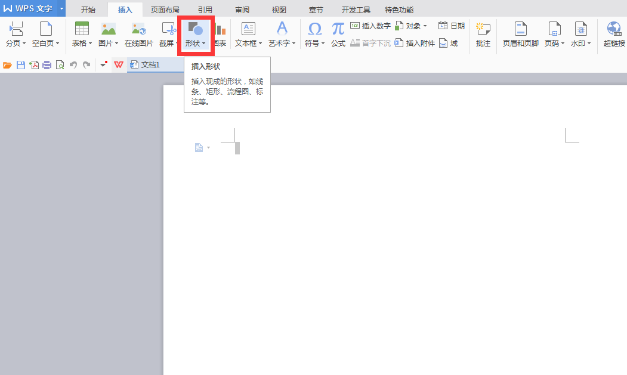This screenshot has width=627, height=375.
Task: Click the red WPS W home icon
Action: 119,65
